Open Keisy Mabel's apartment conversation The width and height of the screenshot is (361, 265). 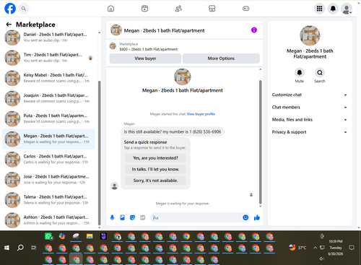[x=49, y=78]
